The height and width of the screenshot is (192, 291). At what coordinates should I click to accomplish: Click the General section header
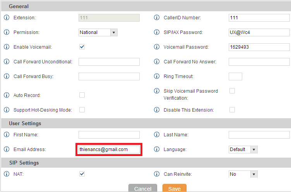[146, 6]
